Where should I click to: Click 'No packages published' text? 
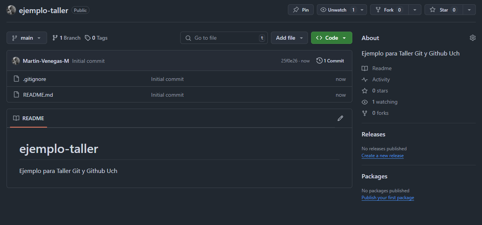pyautogui.click(x=386, y=191)
